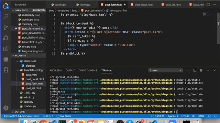Open the Search view in activity bar

[x=6, y=16]
